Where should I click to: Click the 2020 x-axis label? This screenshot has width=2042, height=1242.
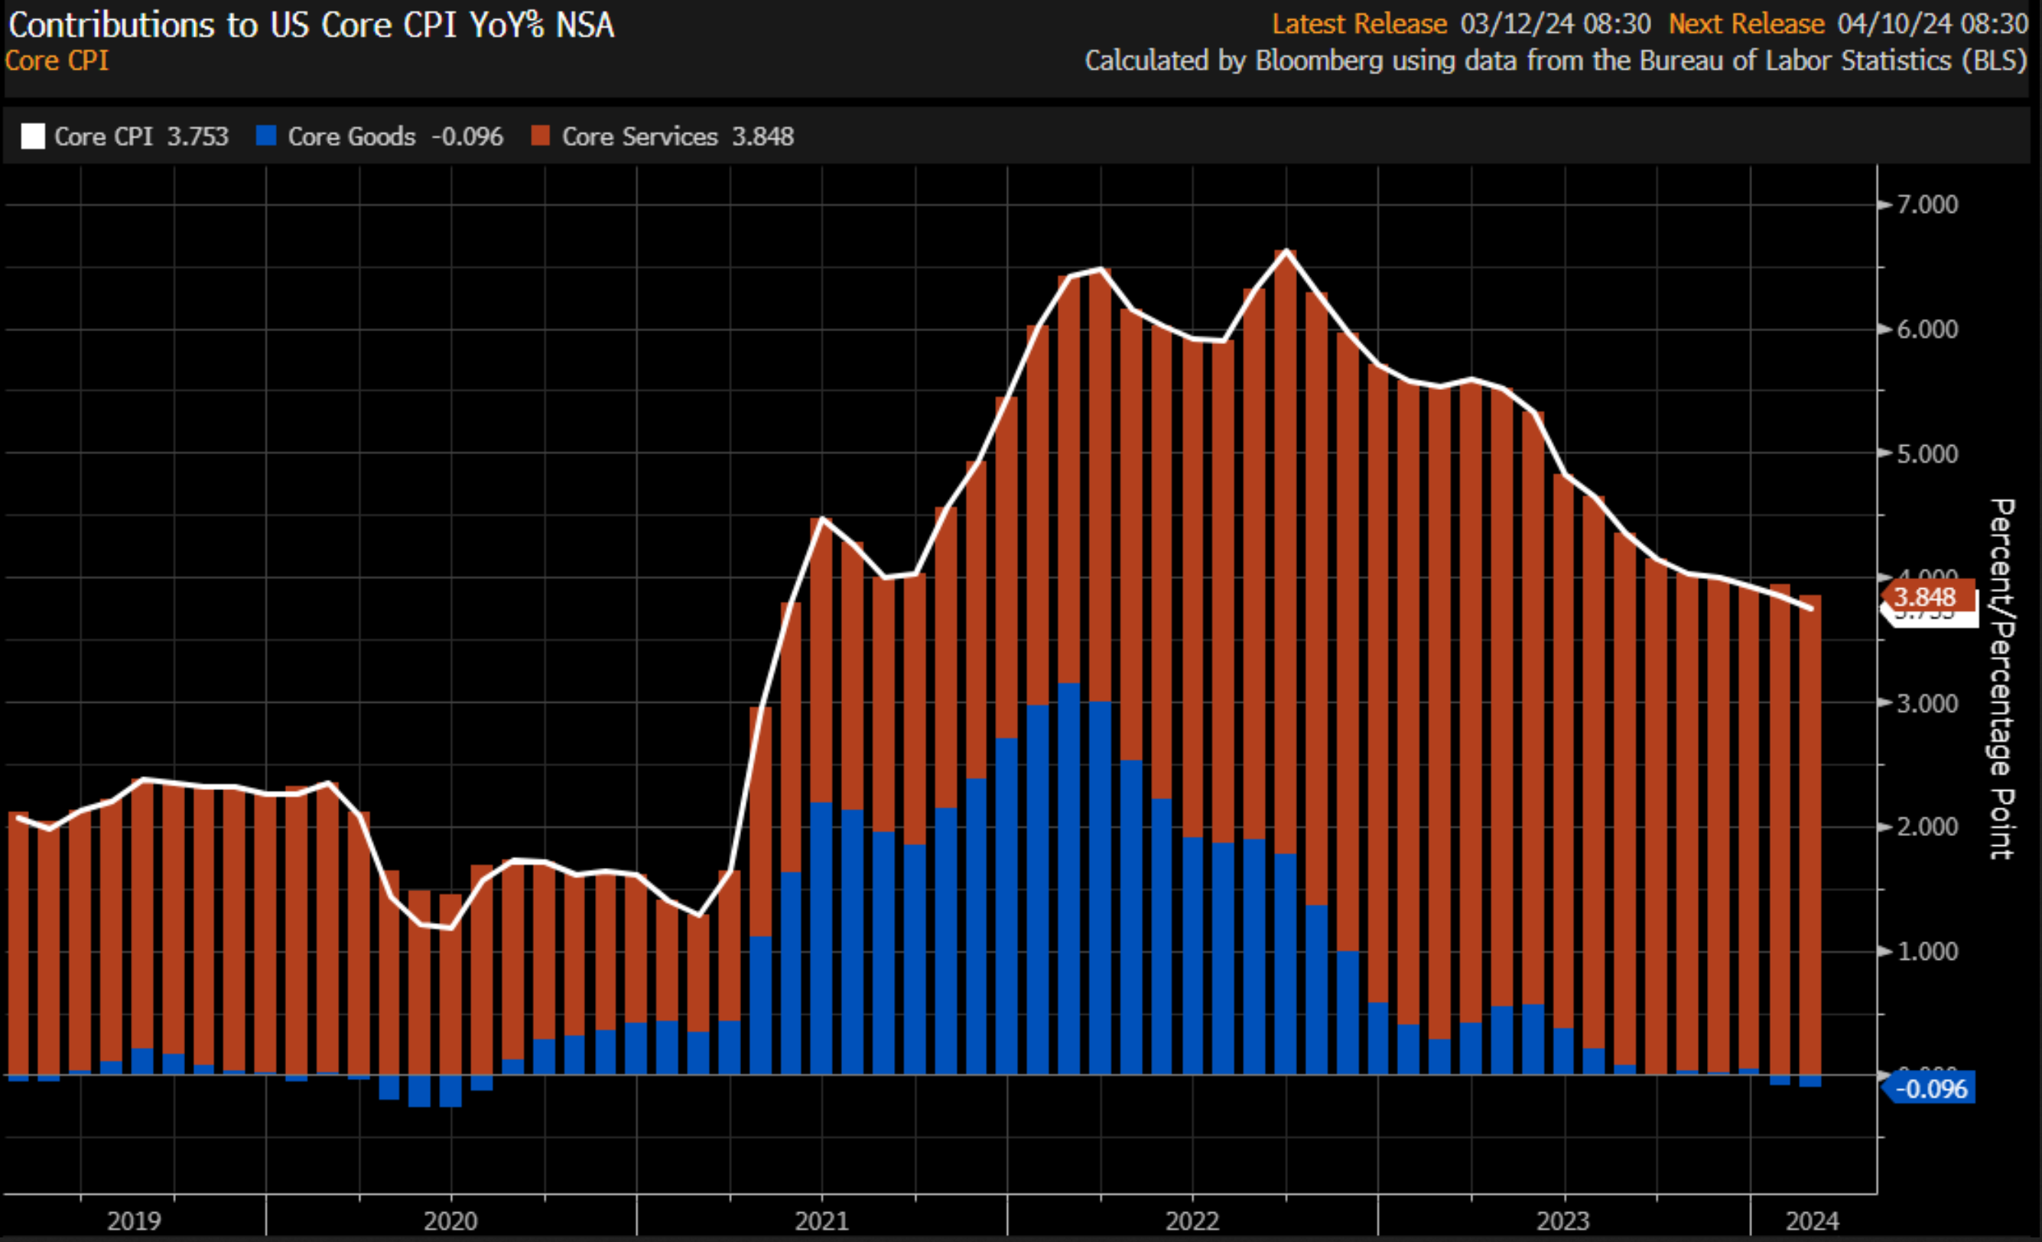point(450,1221)
